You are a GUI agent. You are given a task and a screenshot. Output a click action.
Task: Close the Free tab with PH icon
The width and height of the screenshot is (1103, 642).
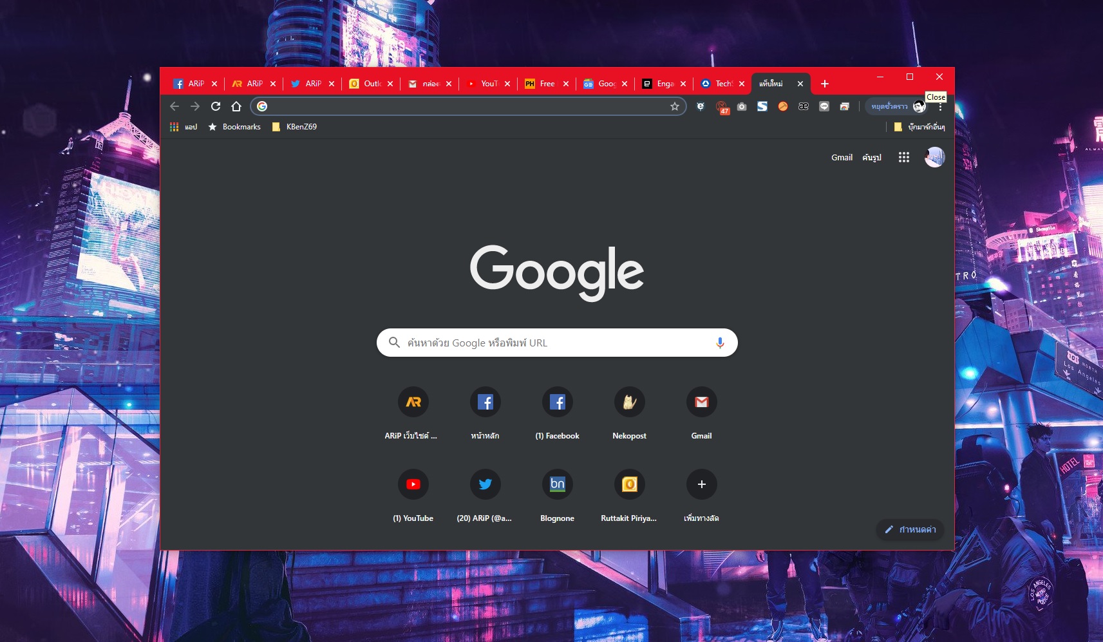tap(566, 84)
